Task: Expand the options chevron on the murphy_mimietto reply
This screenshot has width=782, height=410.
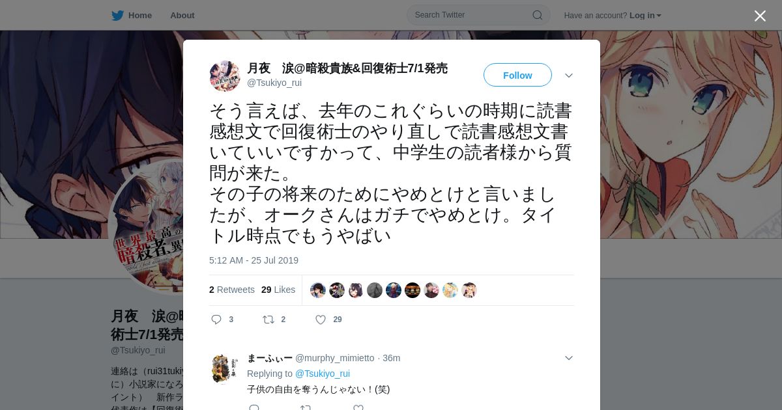Action: [x=569, y=358]
